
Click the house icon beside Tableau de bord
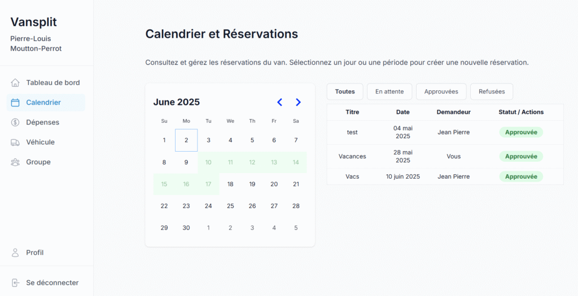click(x=15, y=83)
